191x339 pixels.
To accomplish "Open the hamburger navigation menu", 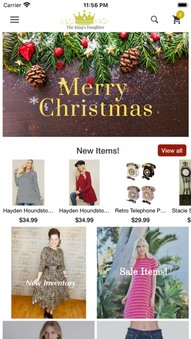I will [14, 20].
